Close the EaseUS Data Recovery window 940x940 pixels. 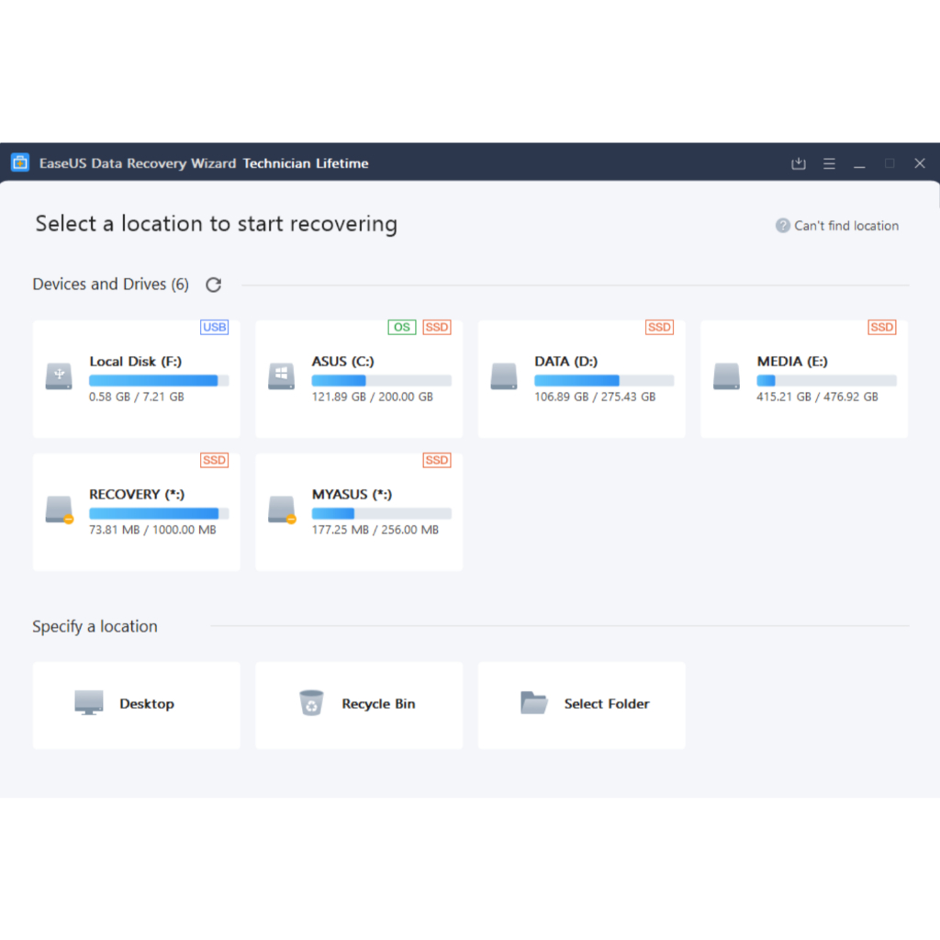coord(920,163)
